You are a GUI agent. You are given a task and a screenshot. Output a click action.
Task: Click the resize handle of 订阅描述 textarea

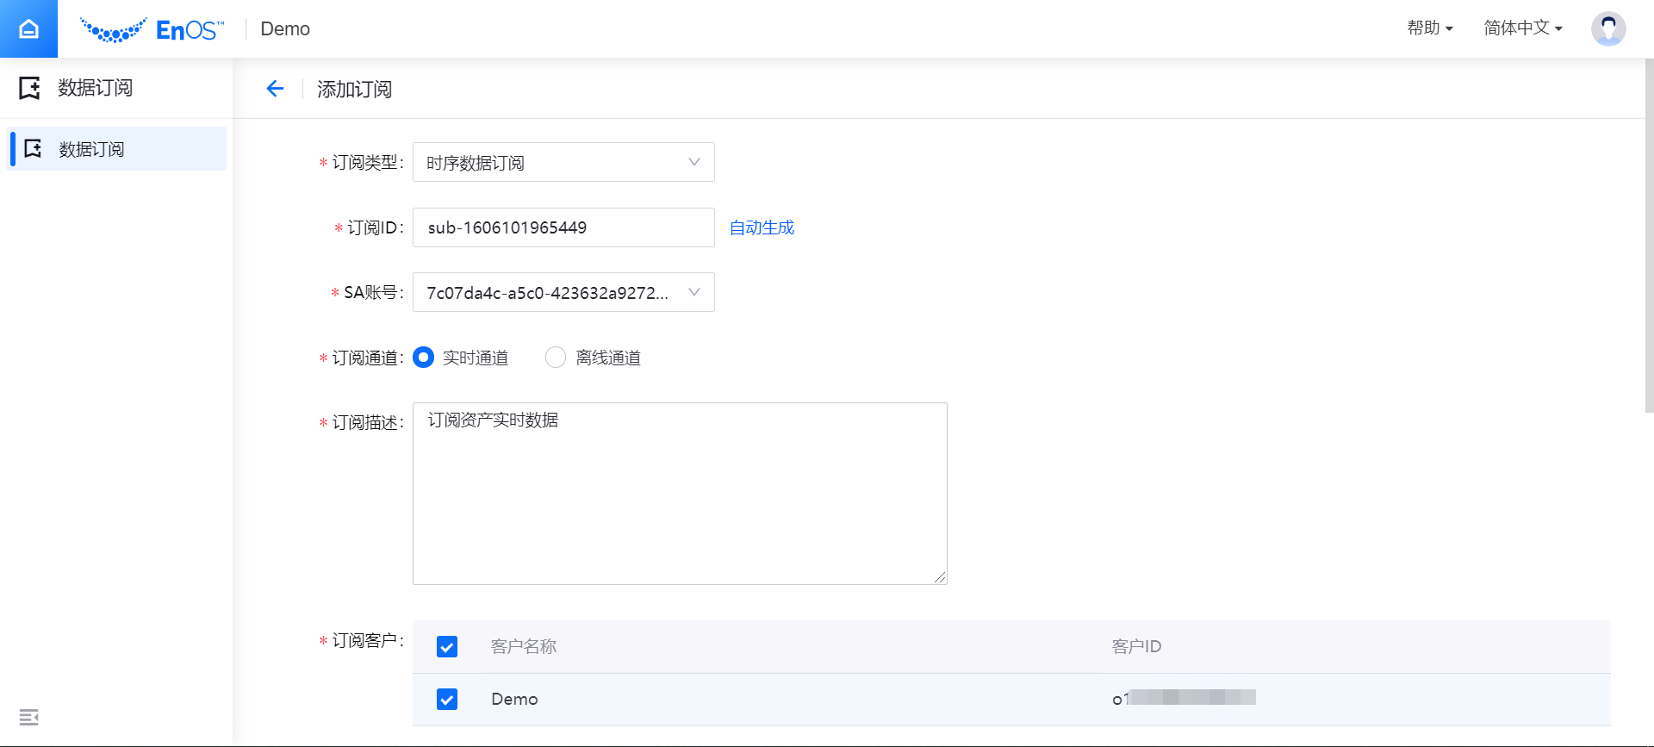(x=940, y=577)
